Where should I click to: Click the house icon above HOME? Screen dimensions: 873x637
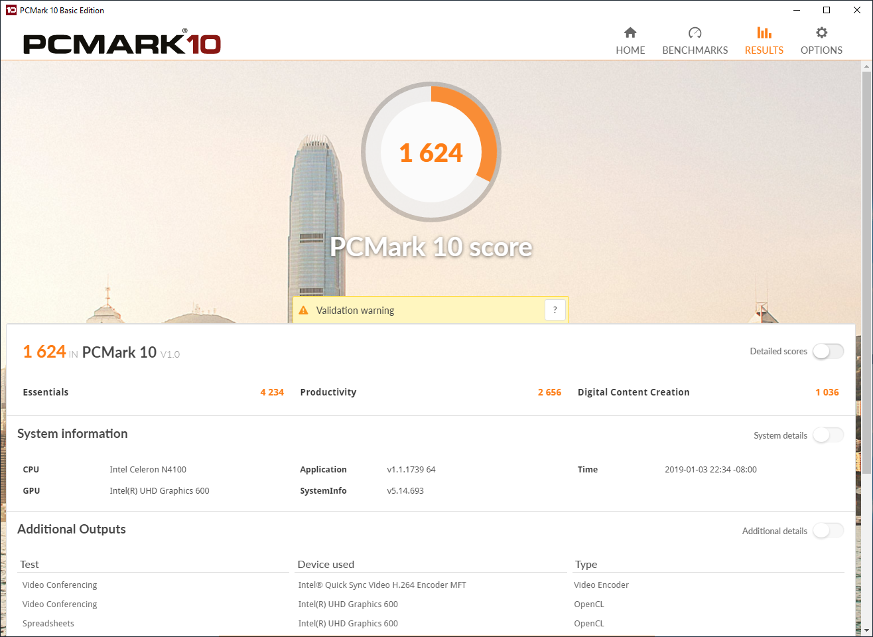click(630, 33)
